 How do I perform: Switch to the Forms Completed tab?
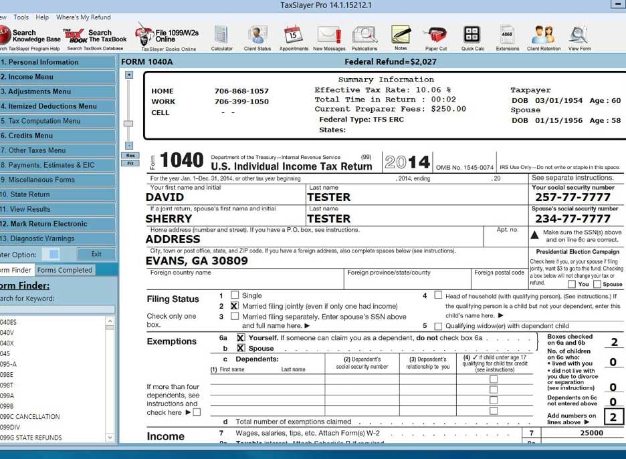(x=65, y=270)
